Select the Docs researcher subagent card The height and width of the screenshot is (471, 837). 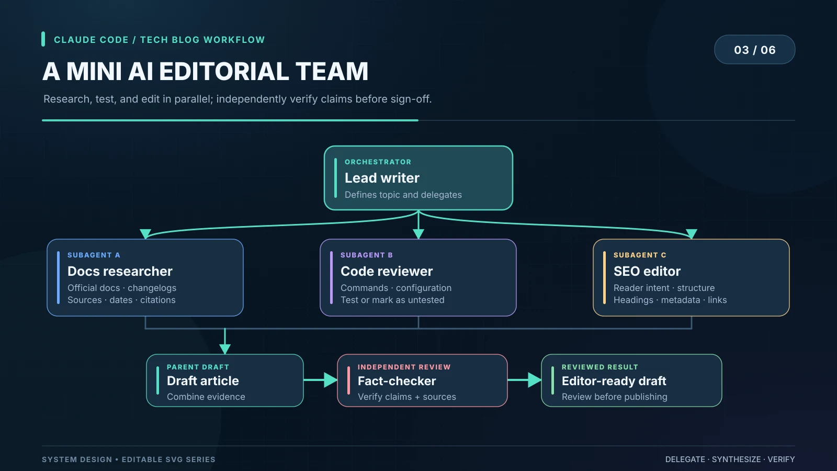pyautogui.click(x=145, y=277)
